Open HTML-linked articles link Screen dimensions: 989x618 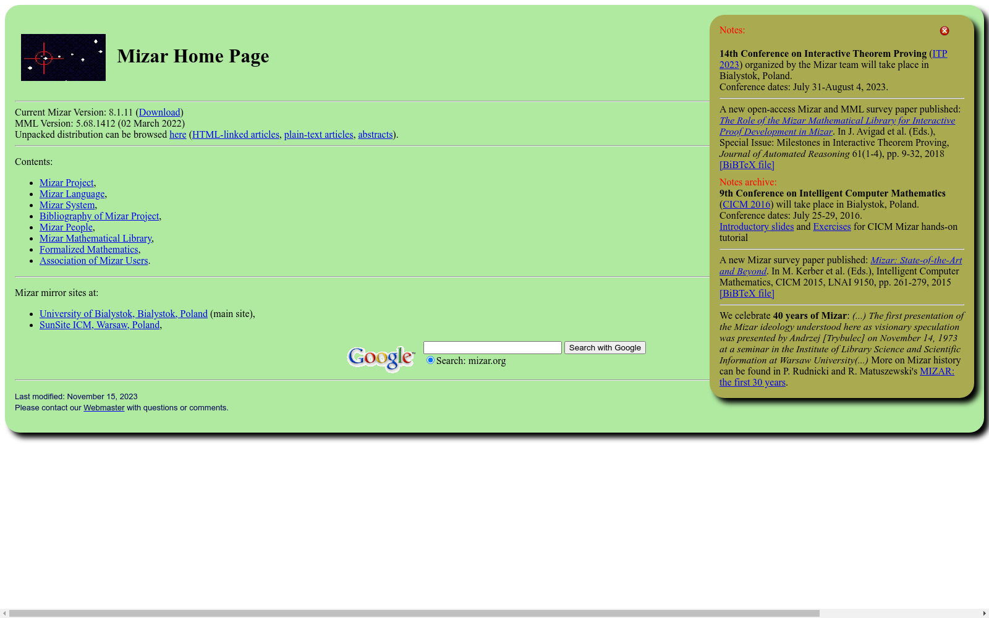(x=236, y=135)
